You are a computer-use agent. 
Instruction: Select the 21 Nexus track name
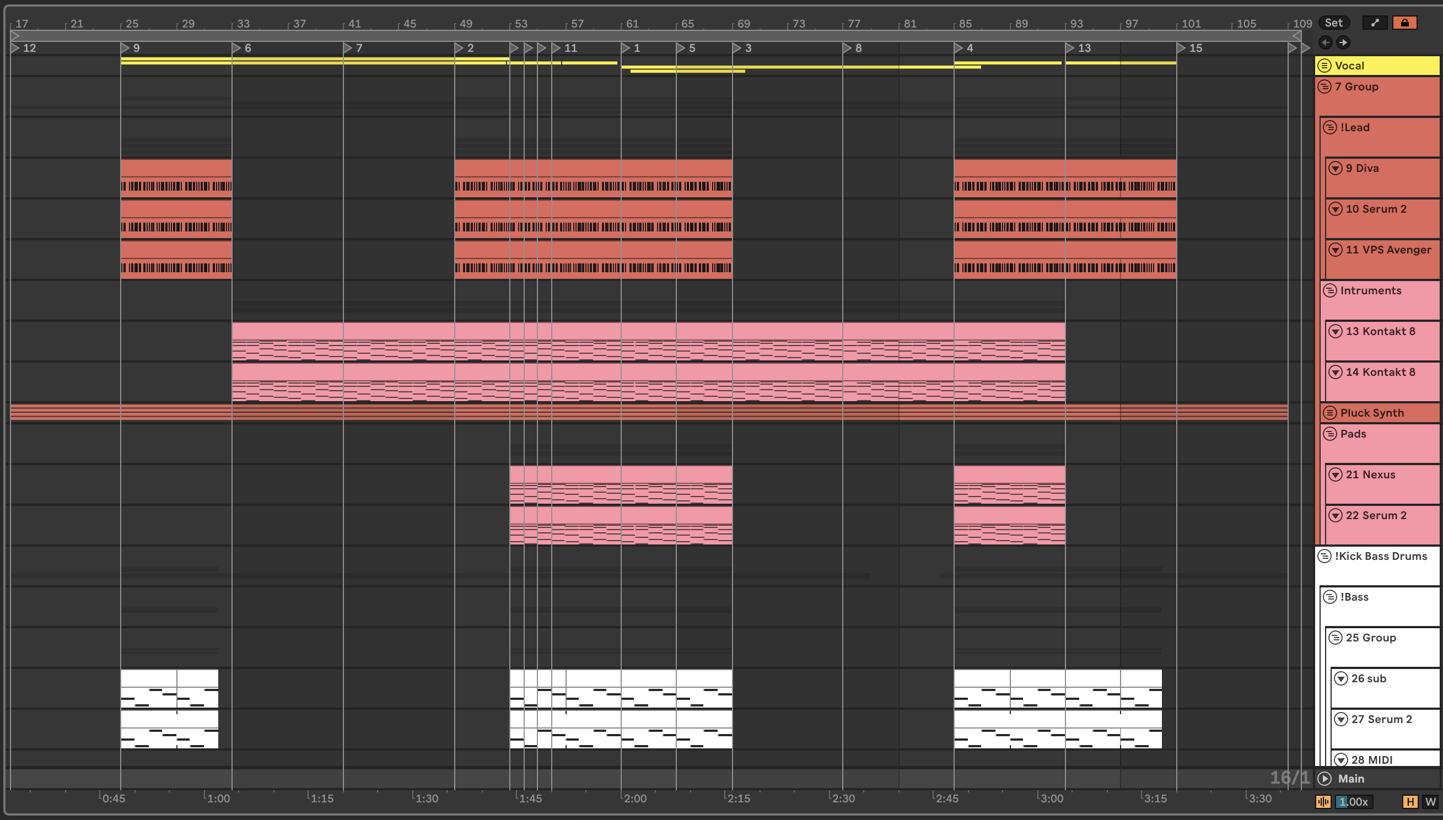point(1370,474)
